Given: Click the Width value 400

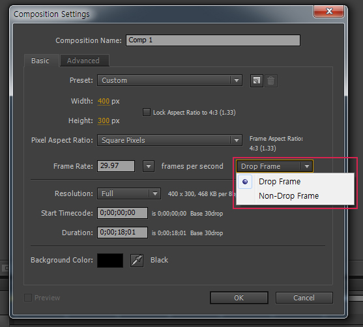Looking at the screenshot, I should 104,101.
